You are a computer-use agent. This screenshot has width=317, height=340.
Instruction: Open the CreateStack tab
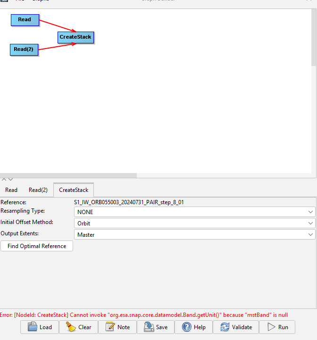[x=74, y=190]
